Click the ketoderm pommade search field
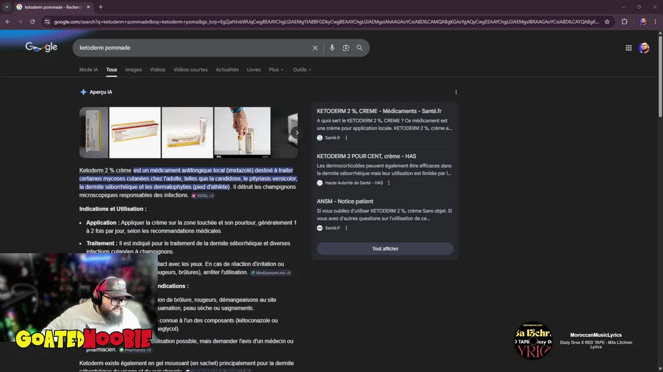 coord(192,48)
